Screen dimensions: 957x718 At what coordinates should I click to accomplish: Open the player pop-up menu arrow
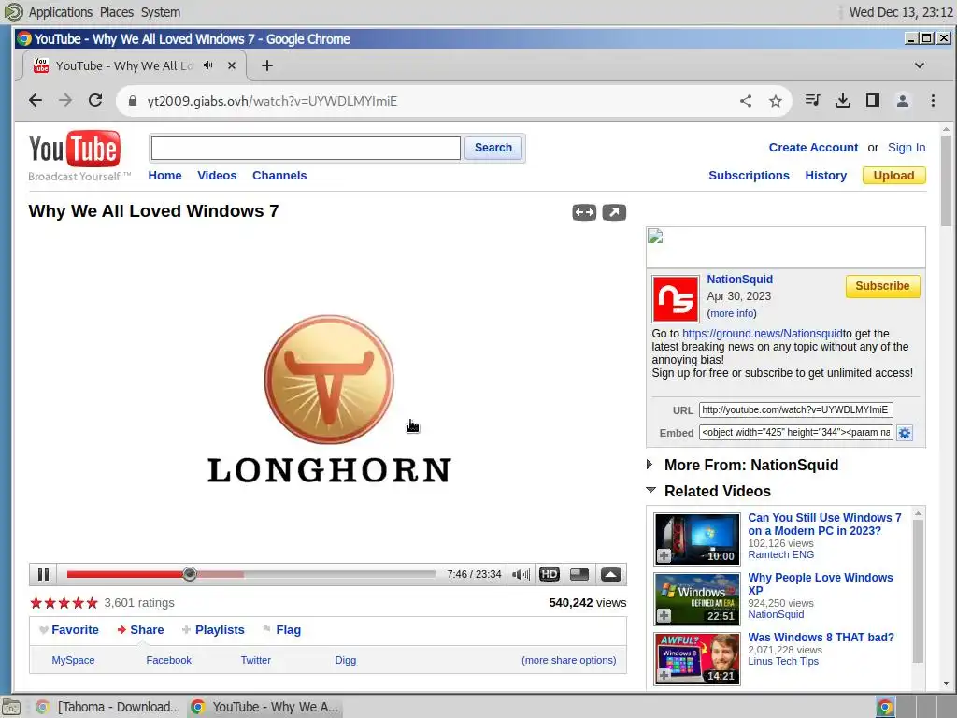[611, 575]
